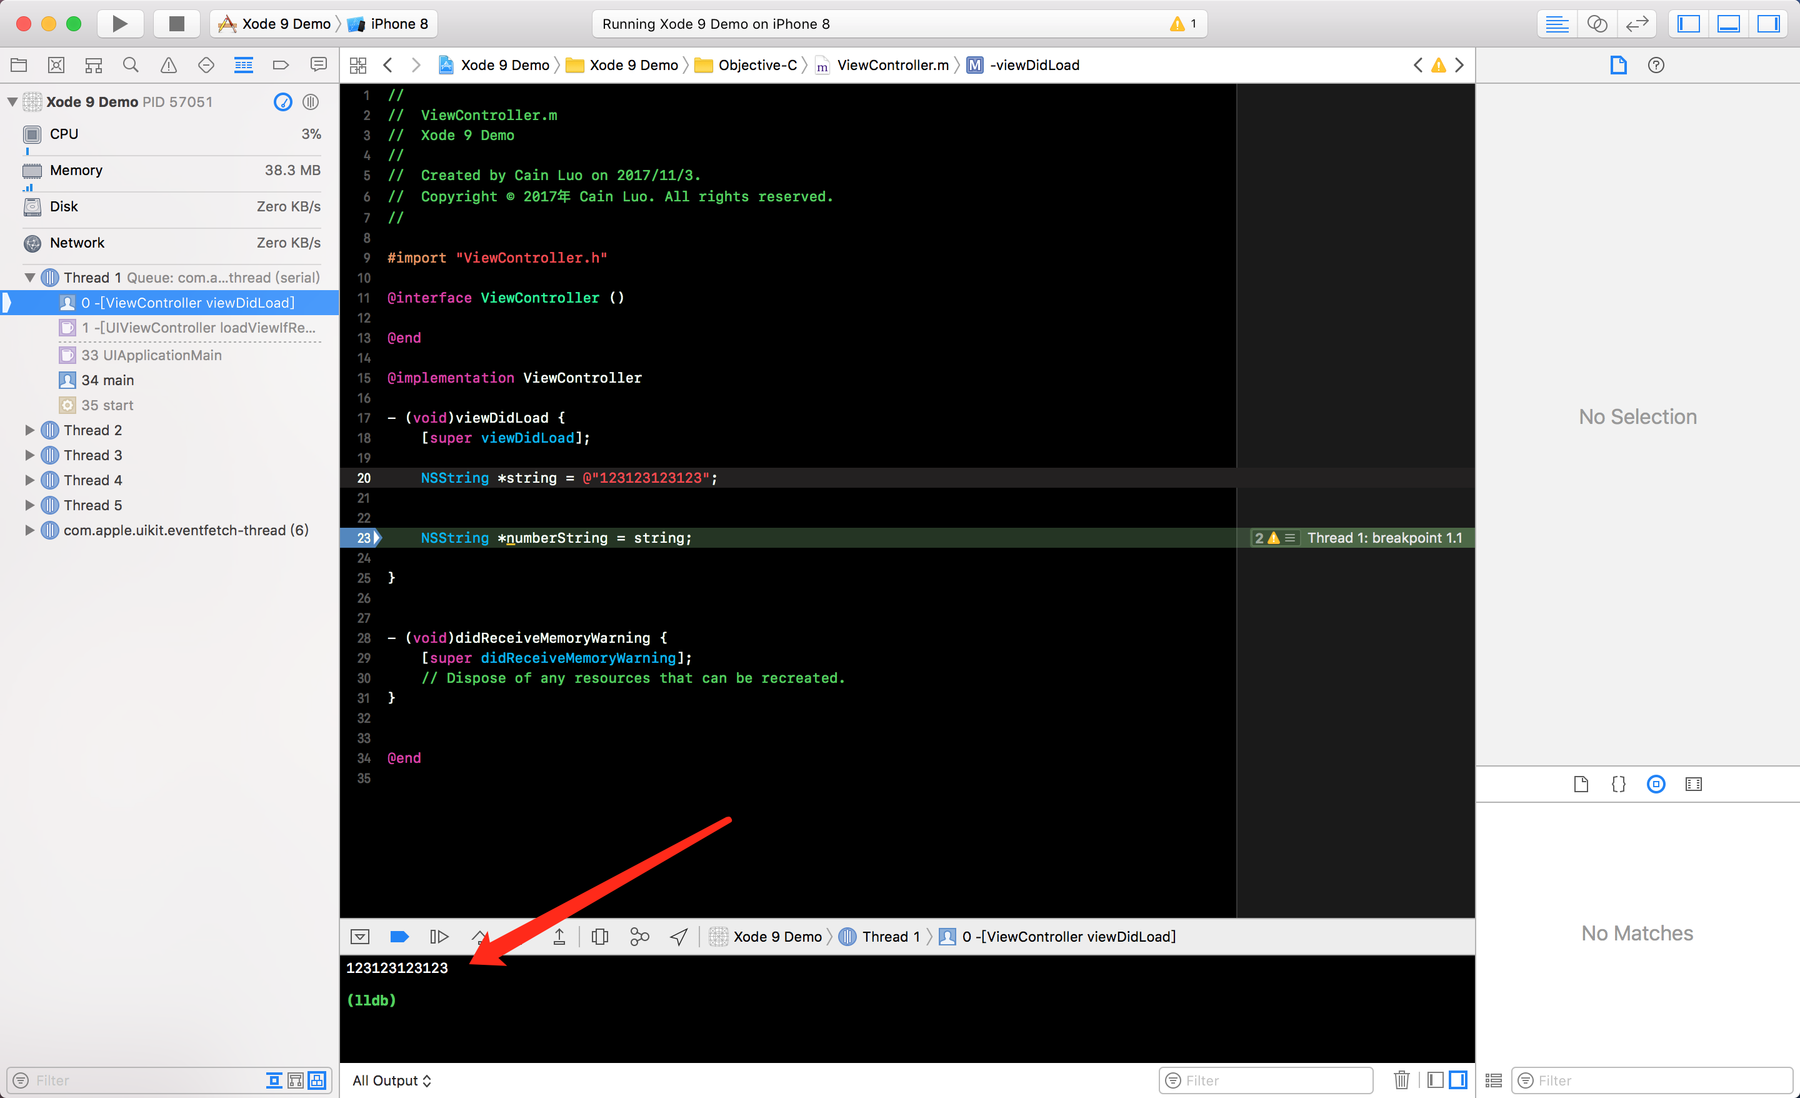1800x1098 pixels.
Task: Hide the debug area toggle
Action: (1728, 23)
